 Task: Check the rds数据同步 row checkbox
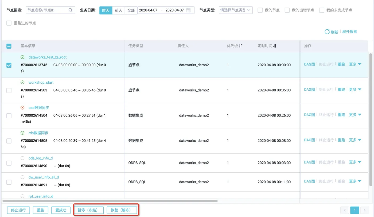point(9,141)
